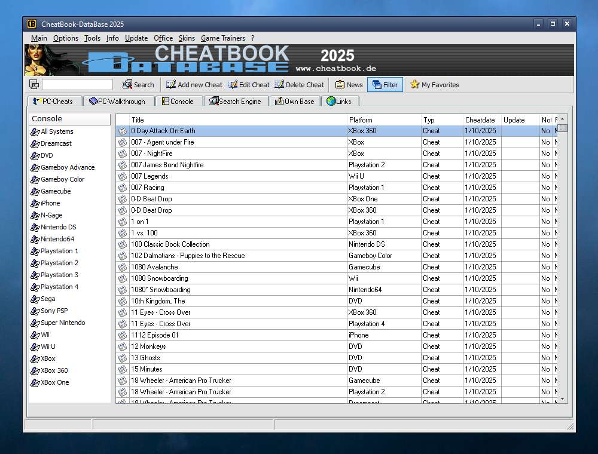Click the Edit Cheat toolbar button
This screenshot has width=598, height=454.
tap(249, 85)
